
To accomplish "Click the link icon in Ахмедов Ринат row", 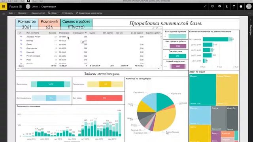I will (21, 37).
